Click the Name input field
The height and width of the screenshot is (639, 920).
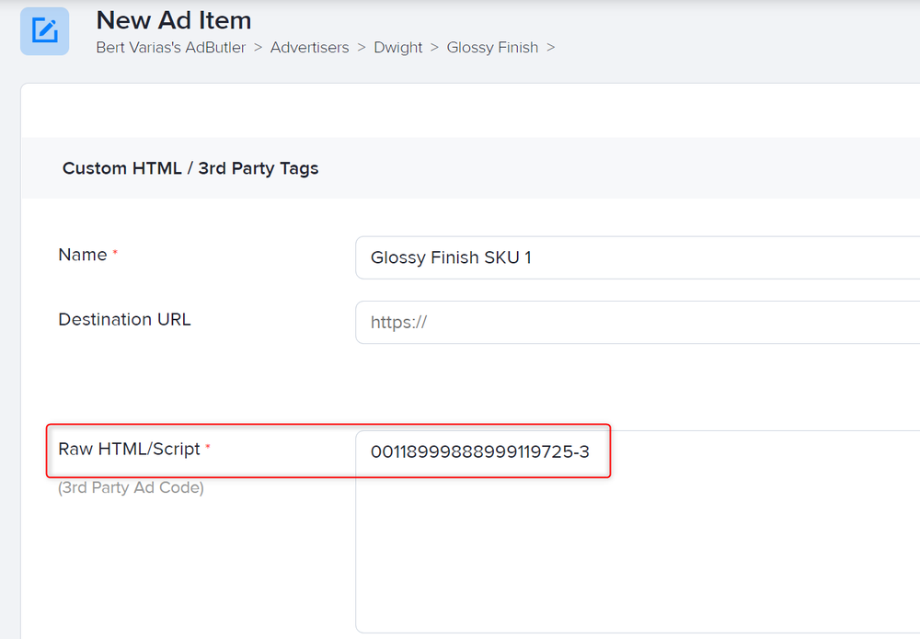pyautogui.click(x=638, y=258)
